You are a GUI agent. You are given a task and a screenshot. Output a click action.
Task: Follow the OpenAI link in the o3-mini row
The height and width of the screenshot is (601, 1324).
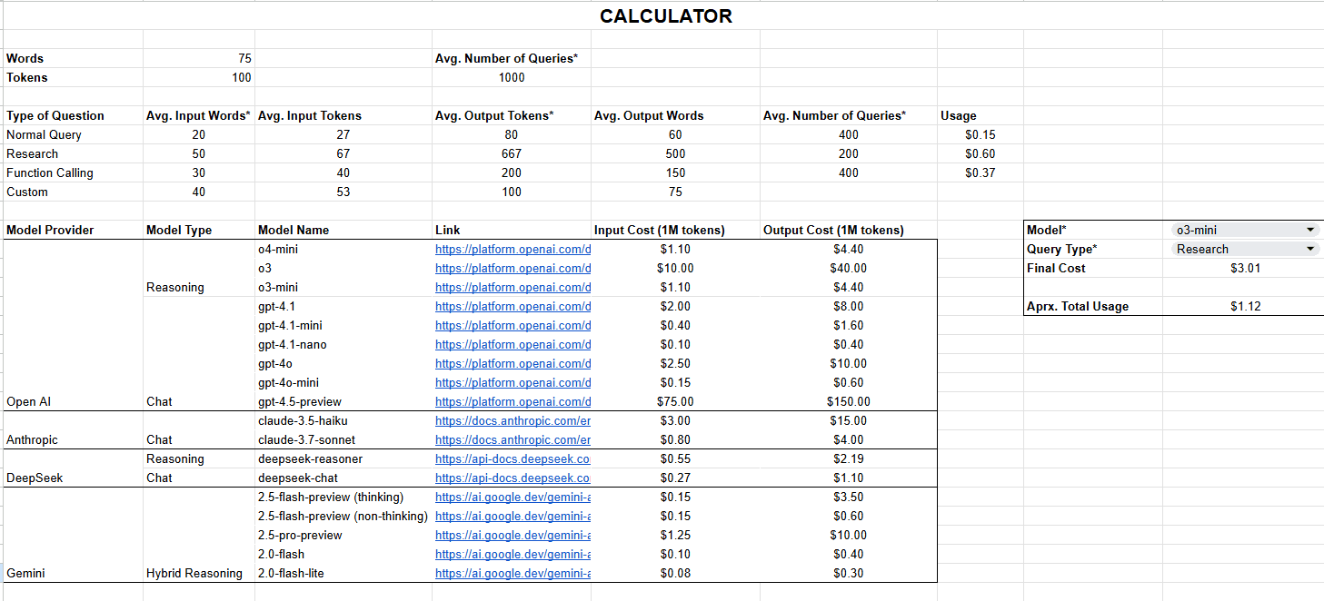coord(513,287)
